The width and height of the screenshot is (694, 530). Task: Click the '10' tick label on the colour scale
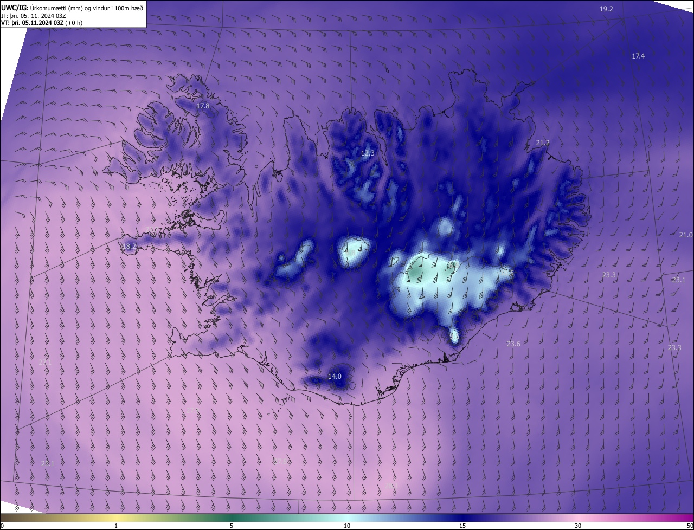[347, 526]
